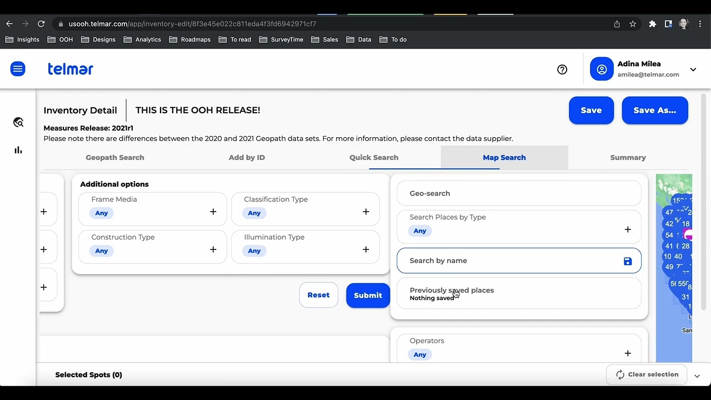The image size is (711, 400).
Task: Expand Illumination Type options
Action: click(365, 249)
